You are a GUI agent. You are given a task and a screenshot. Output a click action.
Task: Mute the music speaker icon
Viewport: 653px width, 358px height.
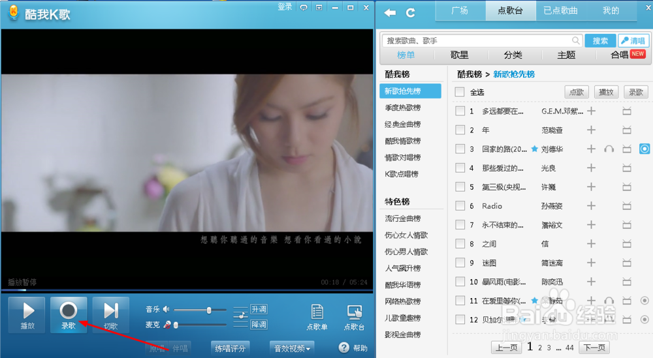point(167,309)
